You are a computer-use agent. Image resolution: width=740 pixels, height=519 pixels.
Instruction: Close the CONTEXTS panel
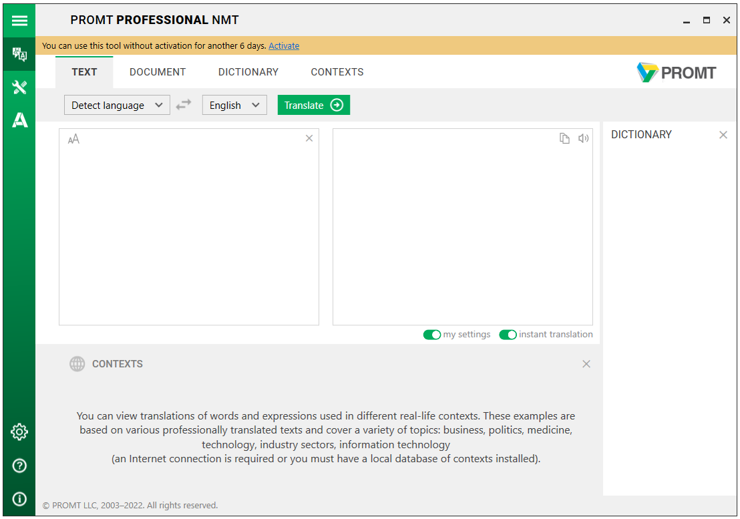(x=586, y=364)
